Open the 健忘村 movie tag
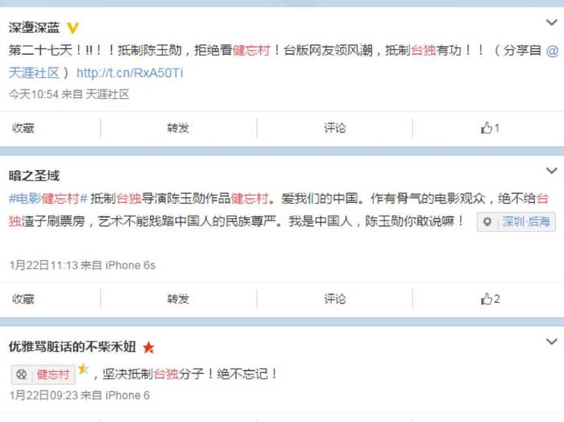This screenshot has height=422, width=564. (x=44, y=374)
